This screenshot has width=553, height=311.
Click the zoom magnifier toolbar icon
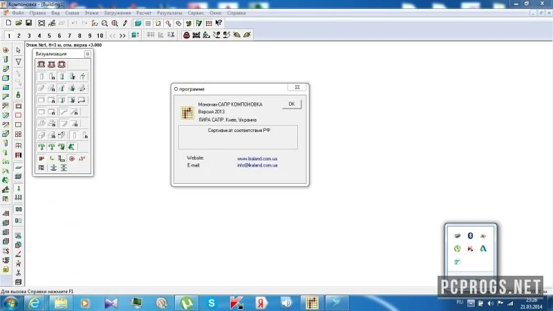[105, 23]
